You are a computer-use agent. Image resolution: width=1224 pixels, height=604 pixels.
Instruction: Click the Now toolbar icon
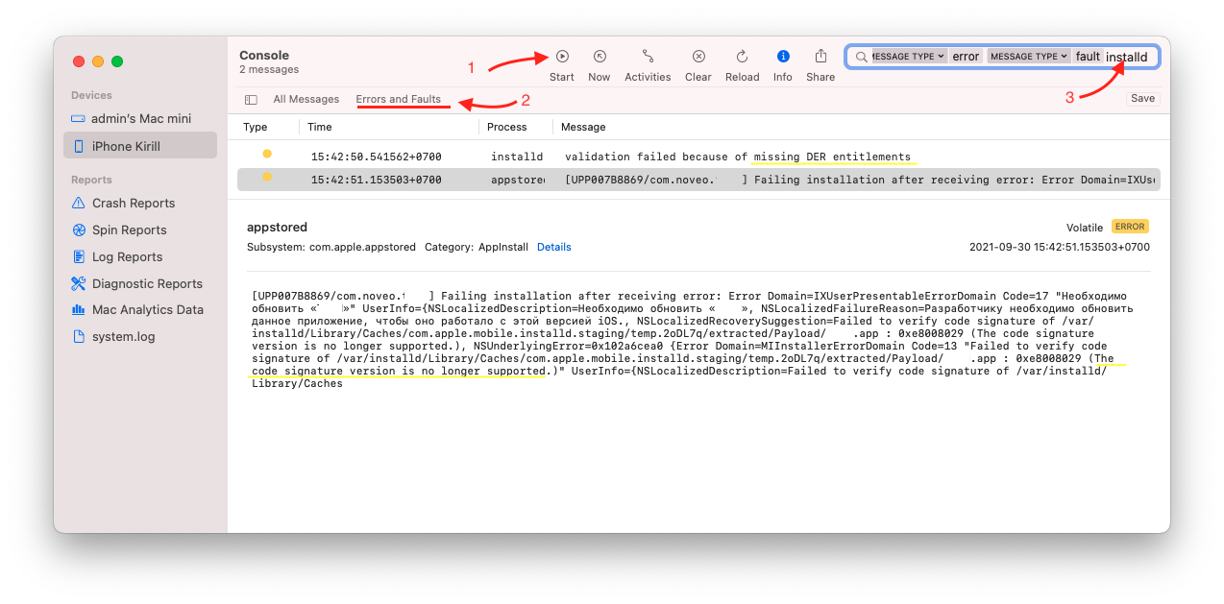pos(600,58)
